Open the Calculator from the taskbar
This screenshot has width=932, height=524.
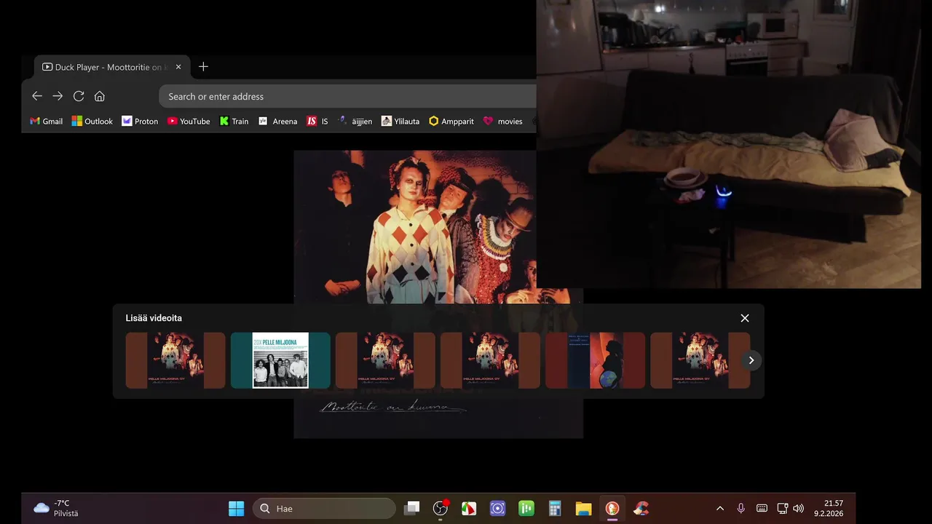point(555,509)
